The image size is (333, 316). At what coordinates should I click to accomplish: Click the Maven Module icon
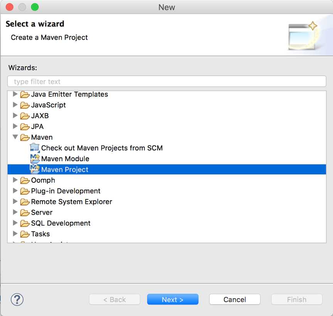(35, 159)
